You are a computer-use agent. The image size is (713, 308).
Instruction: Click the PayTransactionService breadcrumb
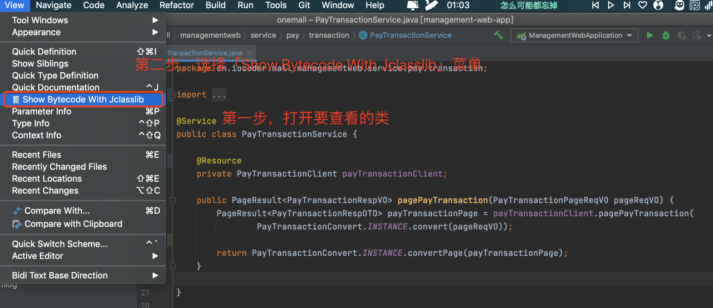410,35
